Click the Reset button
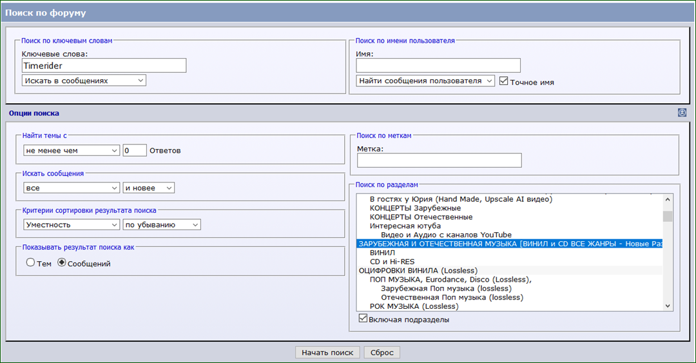Screen dimensions: 696x363 pos(382,352)
